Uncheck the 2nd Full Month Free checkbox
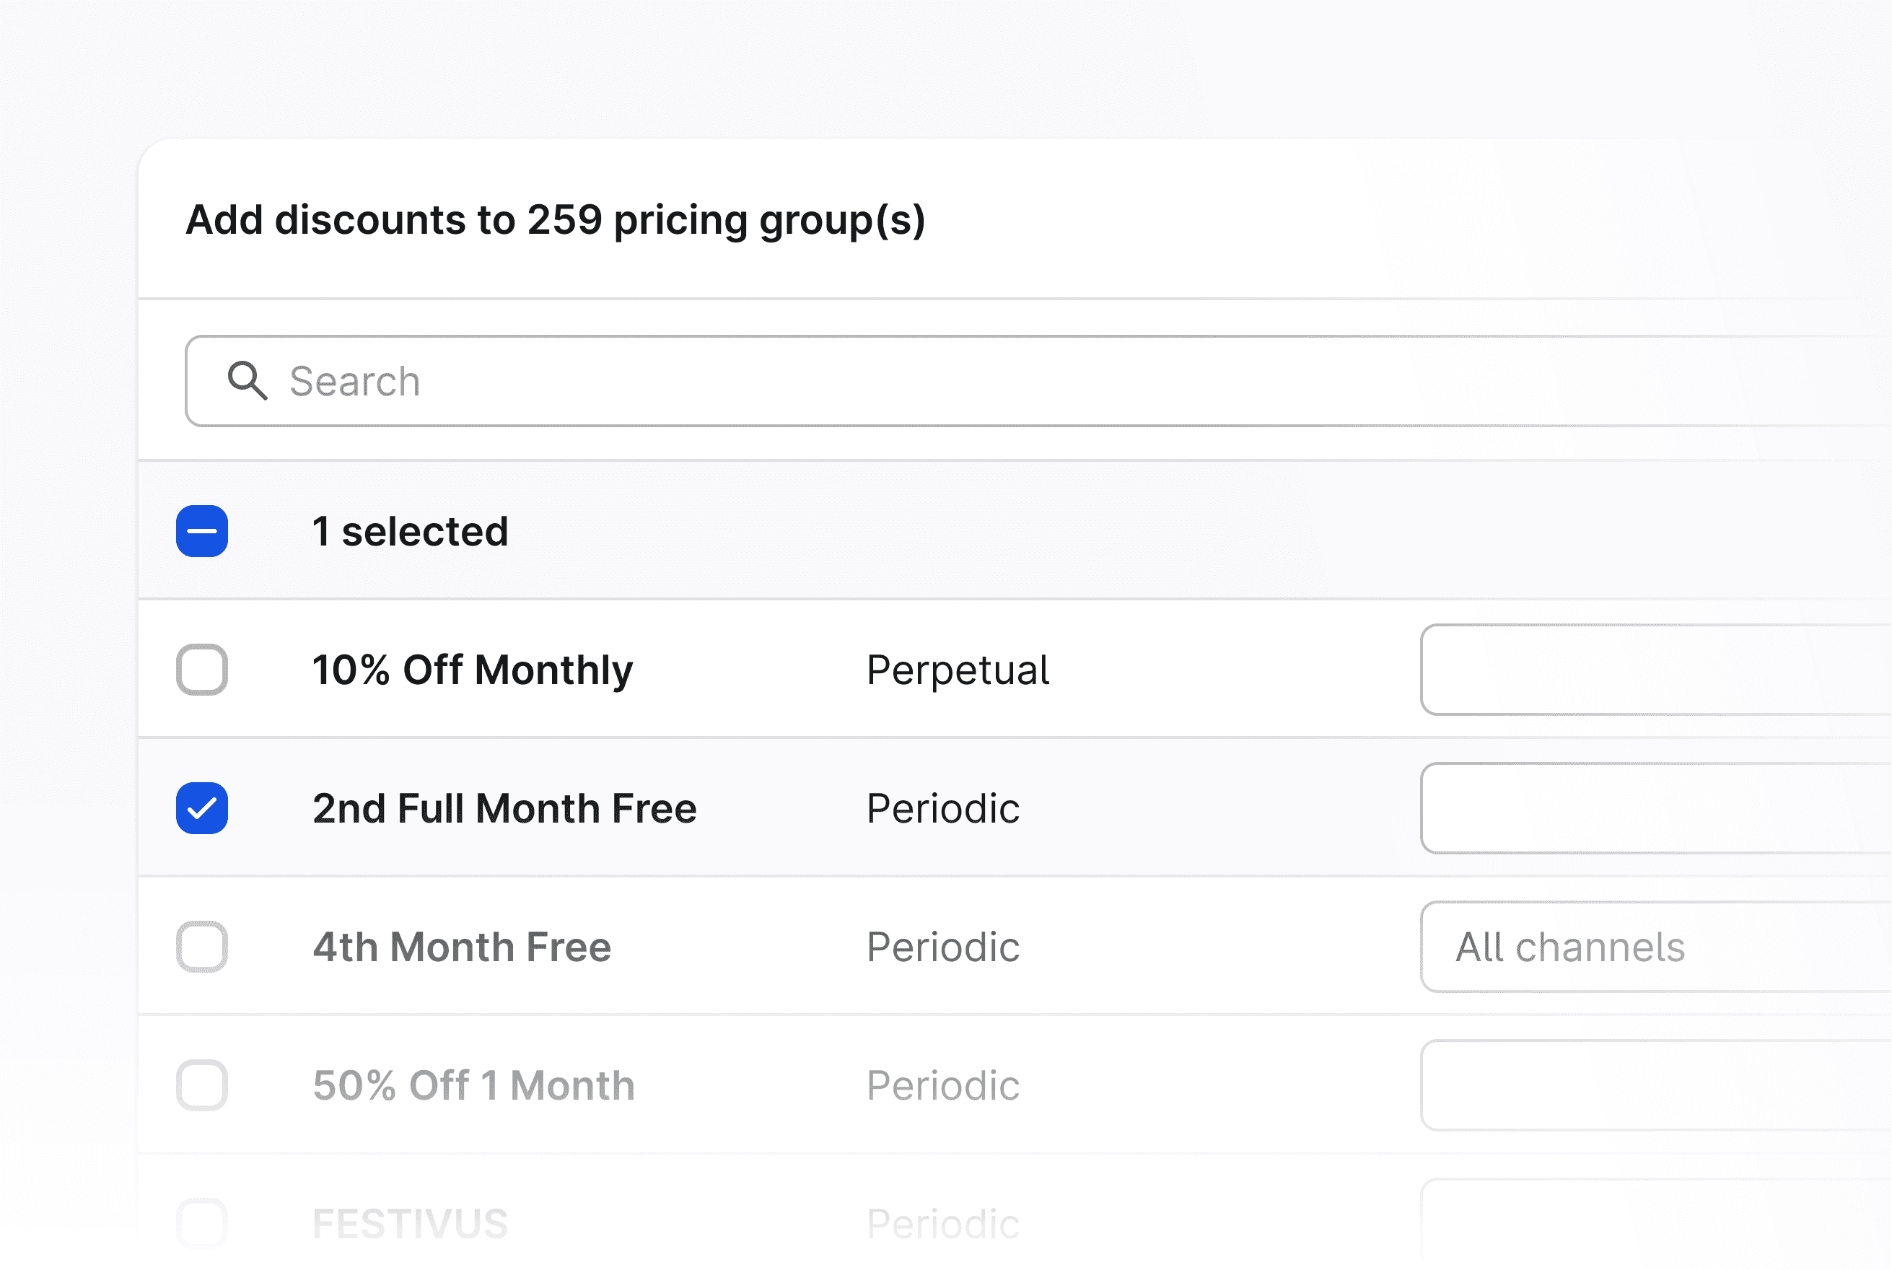Screen dimensions: 1892x1270 click(x=201, y=808)
